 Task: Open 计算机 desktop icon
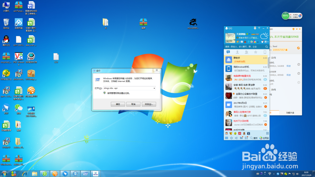(x=6, y=7)
